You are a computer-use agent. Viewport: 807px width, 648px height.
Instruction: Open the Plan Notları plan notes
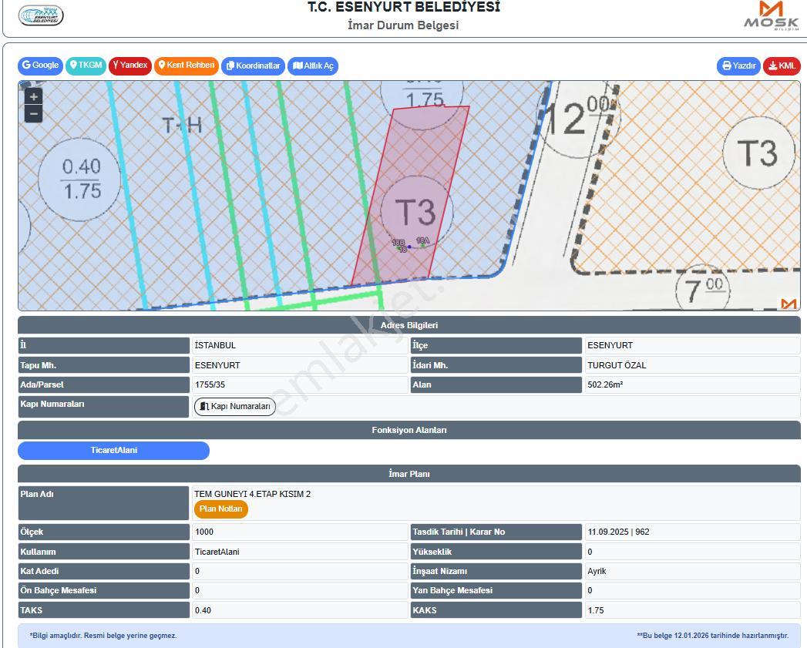pos(220,509)
